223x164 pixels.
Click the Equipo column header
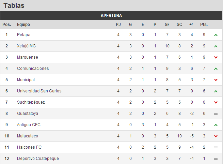click(23, 25)
